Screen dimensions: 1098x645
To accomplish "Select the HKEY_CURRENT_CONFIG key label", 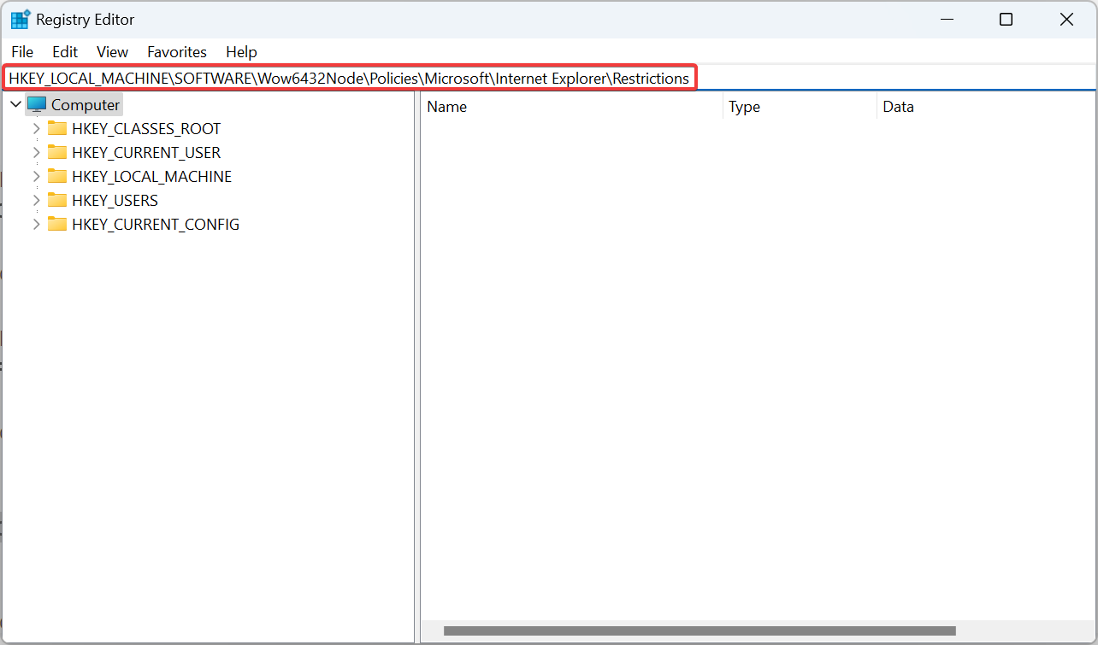I will coord(156,225).
